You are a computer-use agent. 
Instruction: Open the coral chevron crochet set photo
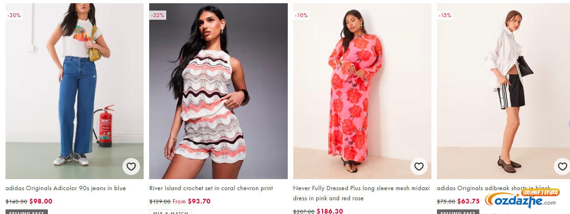click(x=218, y=91)
